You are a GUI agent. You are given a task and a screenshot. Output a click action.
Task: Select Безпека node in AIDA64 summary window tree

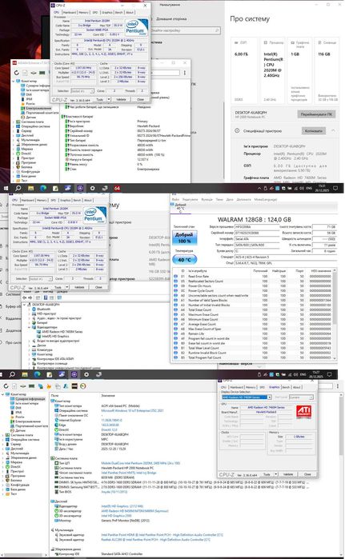point(16,480)
